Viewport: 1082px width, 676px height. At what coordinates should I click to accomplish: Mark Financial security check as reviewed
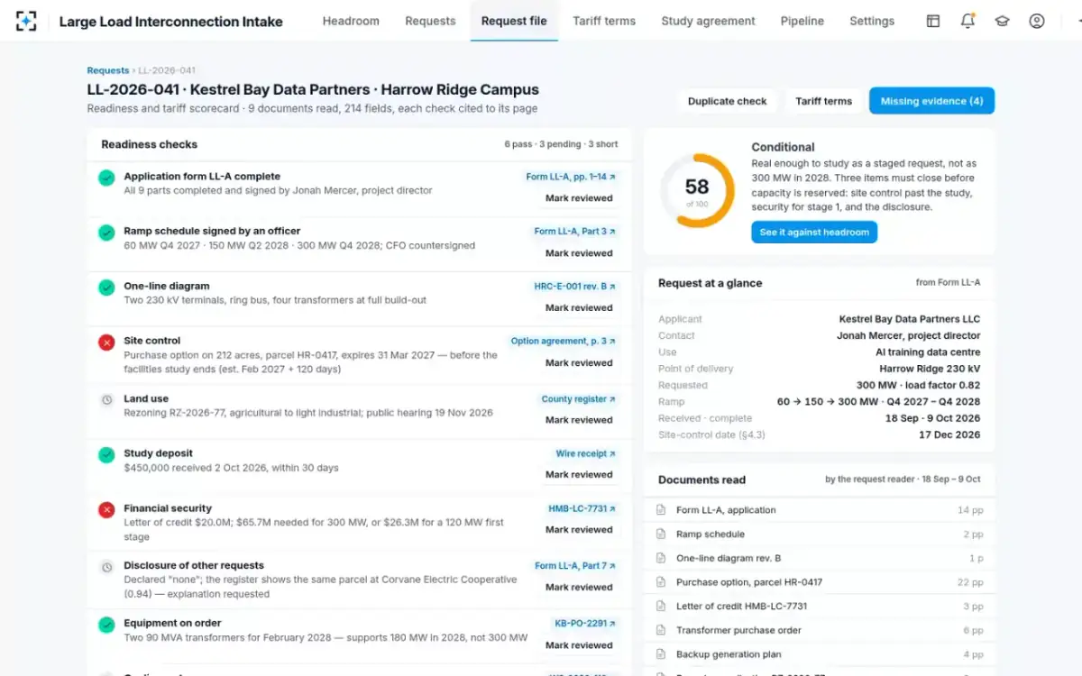[x=579, y=530]
